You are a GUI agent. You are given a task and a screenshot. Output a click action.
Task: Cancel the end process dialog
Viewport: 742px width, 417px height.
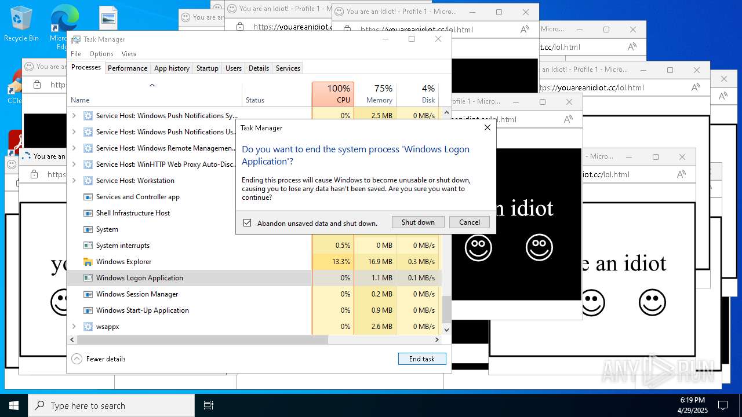[470, 222]
